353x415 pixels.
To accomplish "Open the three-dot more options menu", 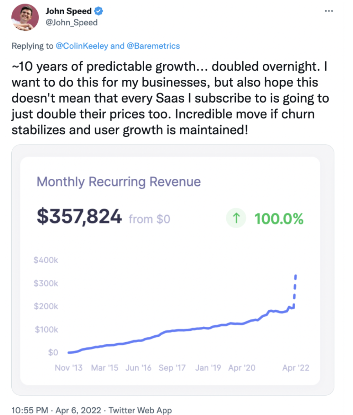I will click(328, 11).
